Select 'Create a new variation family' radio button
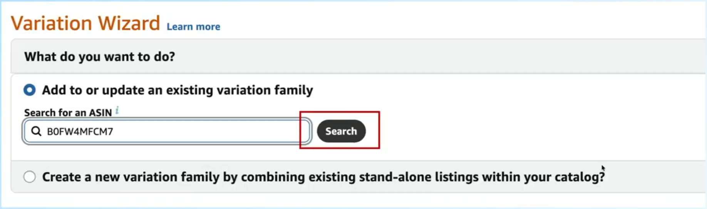Viewport: 707px width, 209px height. pos(30,177)
